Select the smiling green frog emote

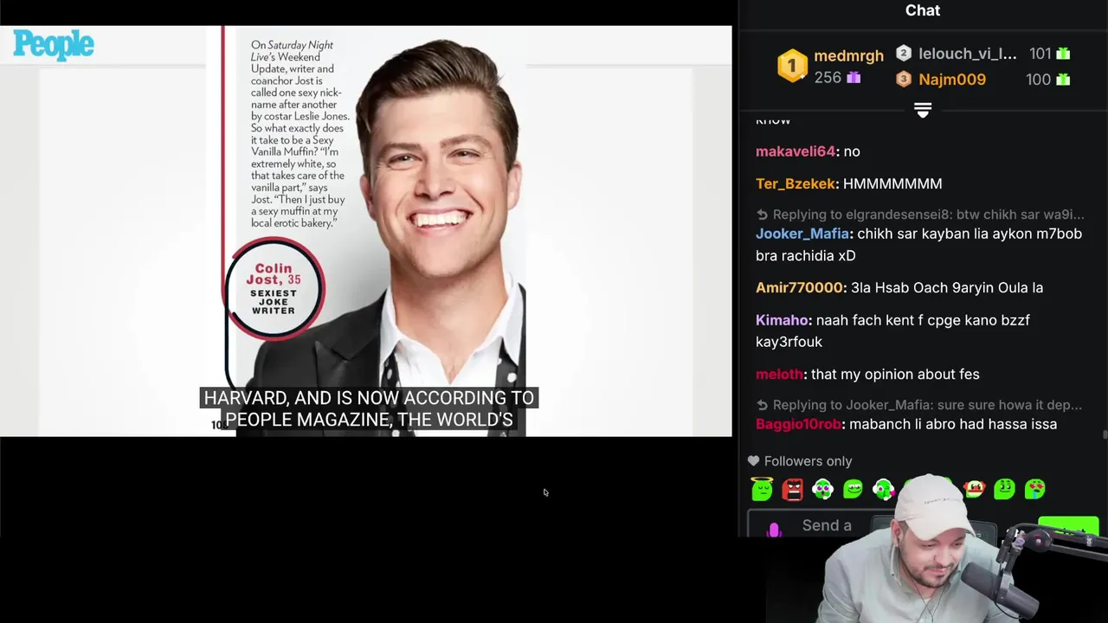tap(853, 490)
